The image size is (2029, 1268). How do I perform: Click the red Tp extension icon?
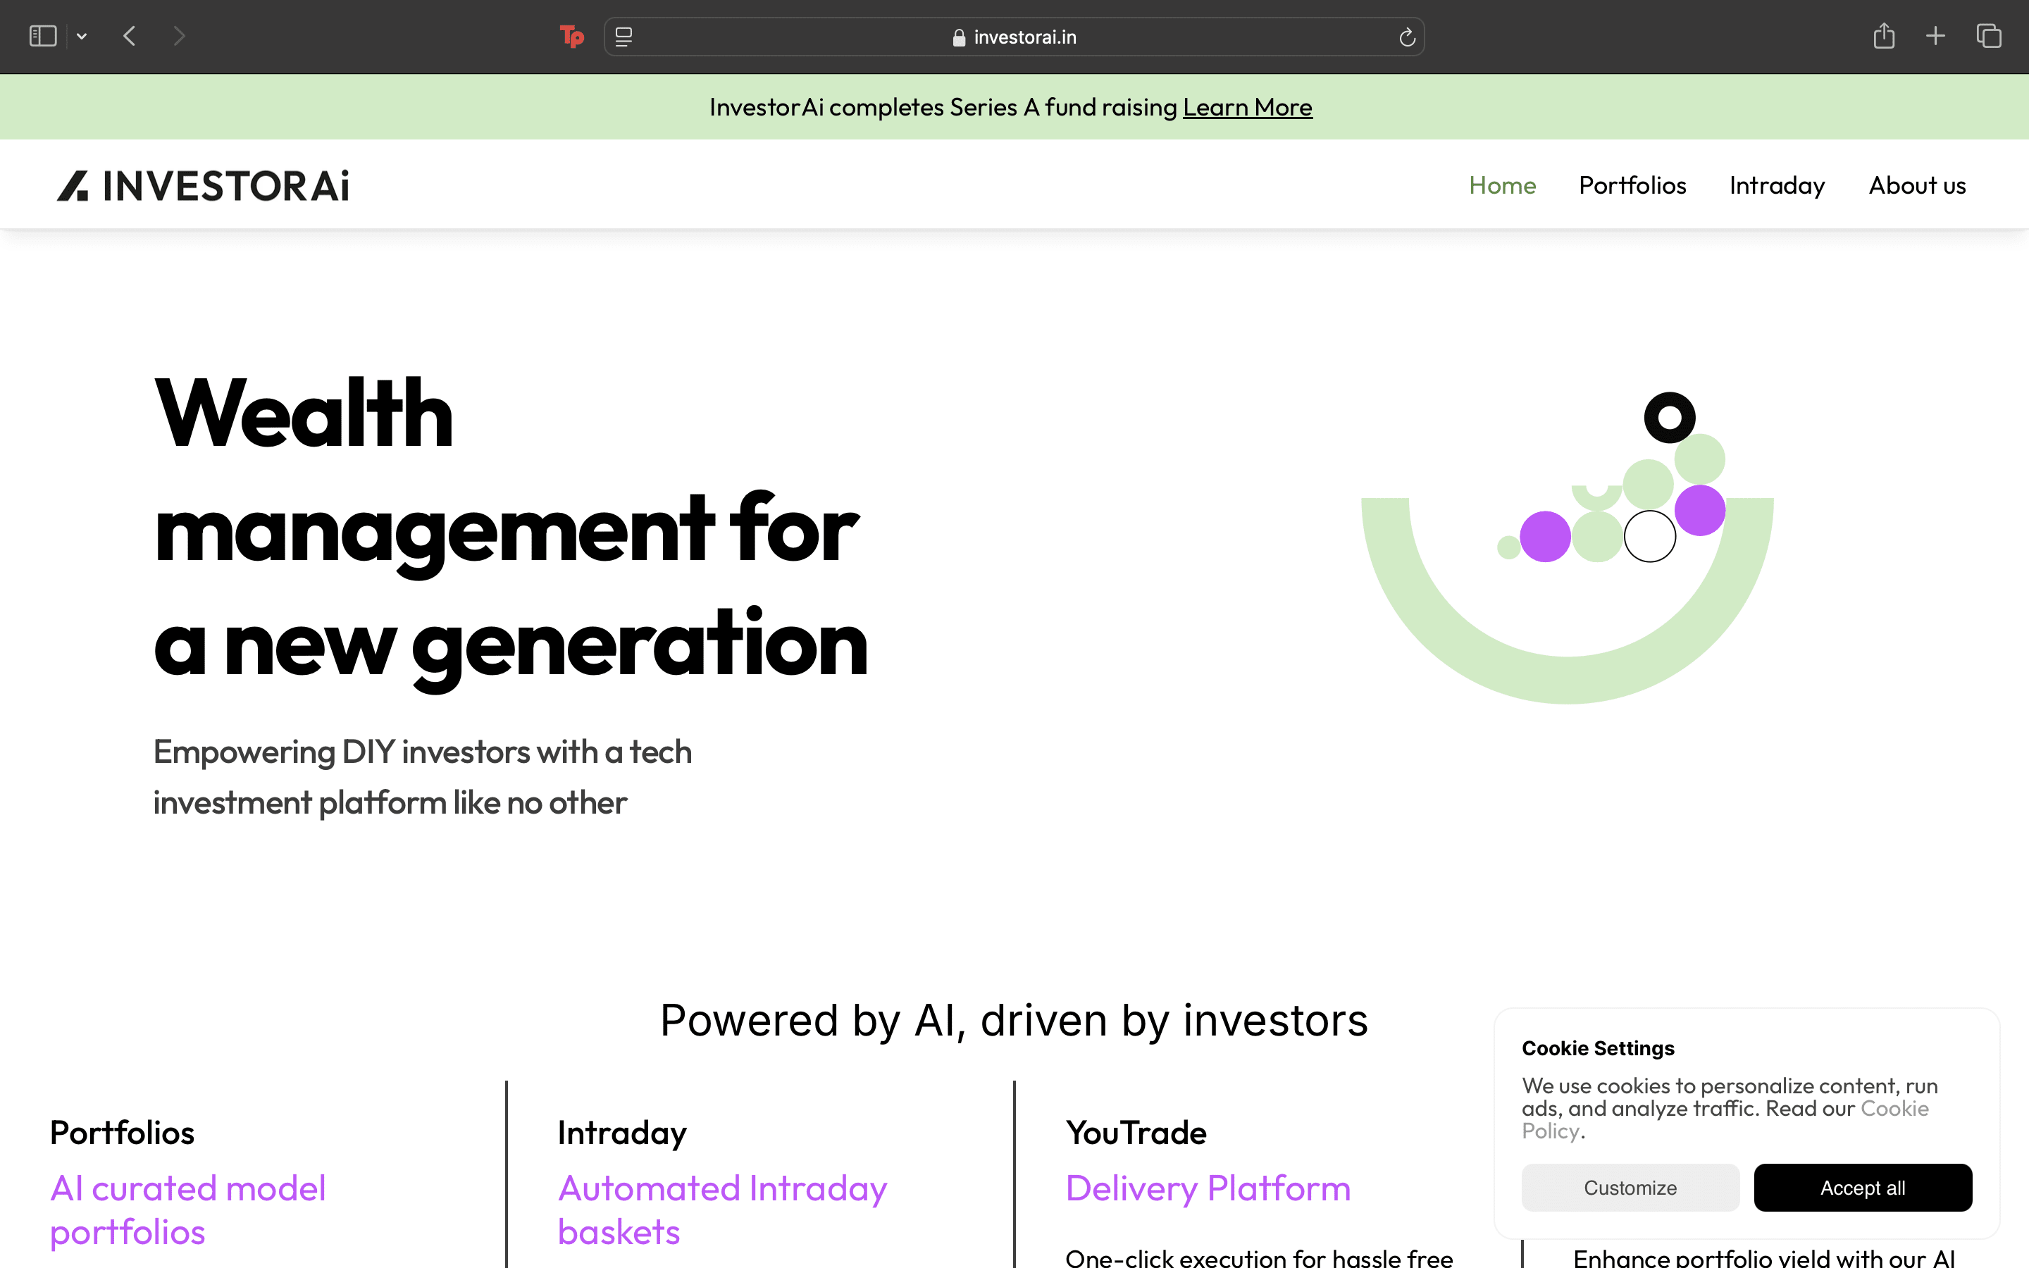tap(572, 36)
